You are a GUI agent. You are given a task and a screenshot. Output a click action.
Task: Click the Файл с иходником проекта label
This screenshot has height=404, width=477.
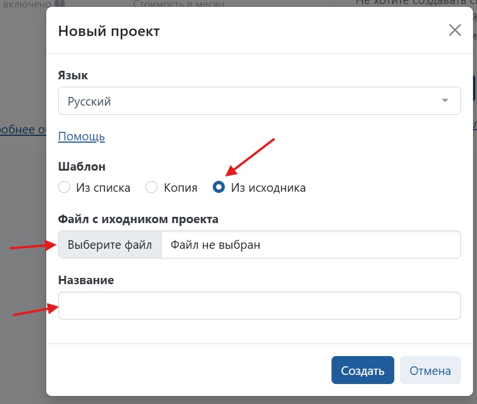click(x=138, y=219)
